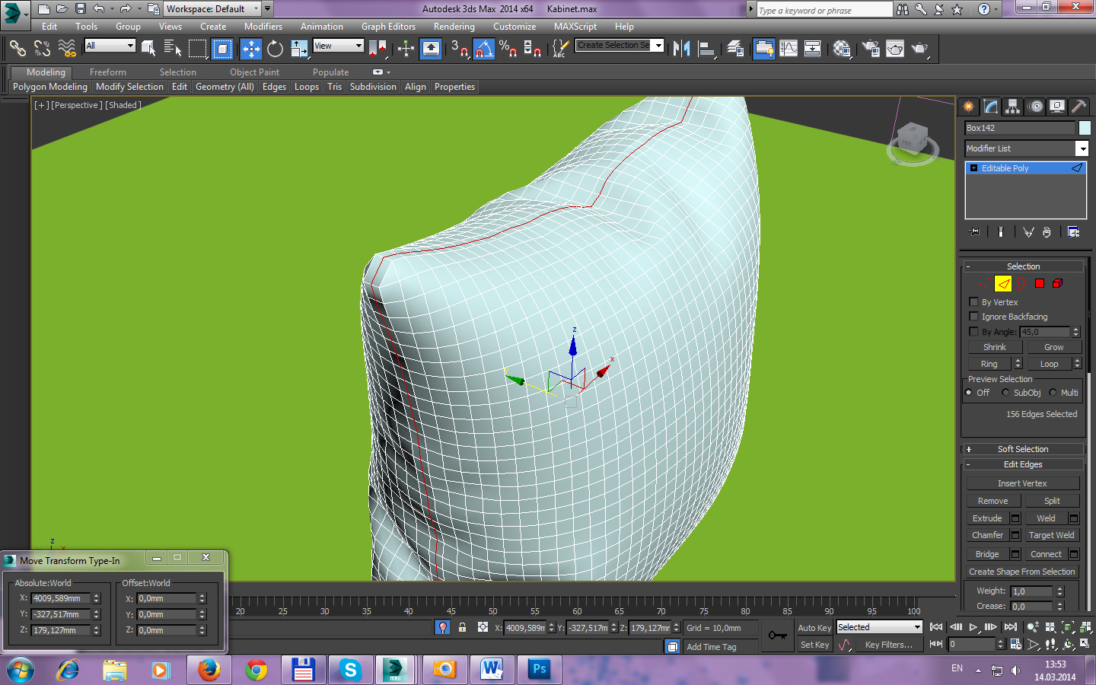The width and height of the screenshot is (1096, 685).
Task: Open the reference coordinate View dropdown
Action: pos(339,46)
